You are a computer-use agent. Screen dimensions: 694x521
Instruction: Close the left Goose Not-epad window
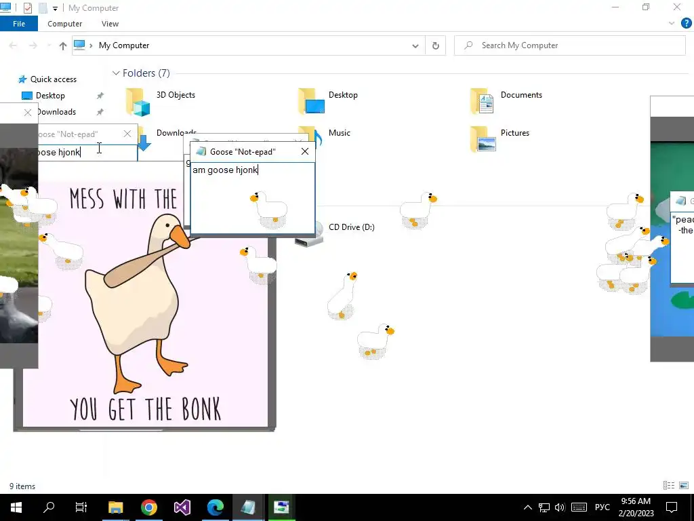pos(127,134)
